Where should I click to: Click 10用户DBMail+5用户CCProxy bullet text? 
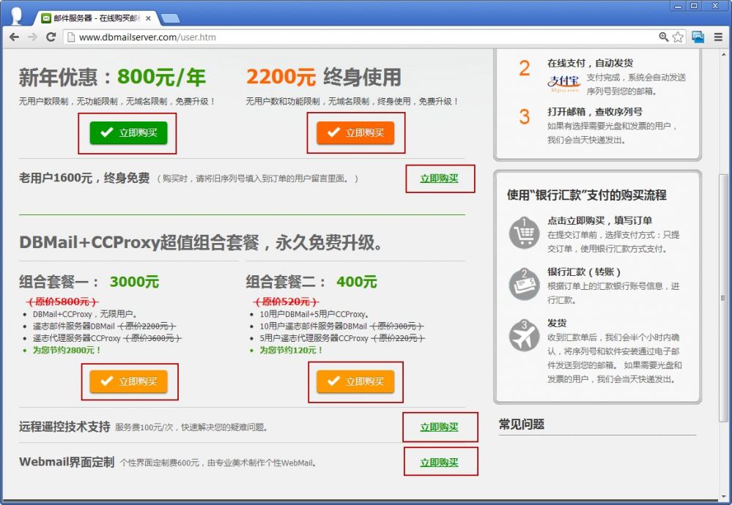coord(314,314)
